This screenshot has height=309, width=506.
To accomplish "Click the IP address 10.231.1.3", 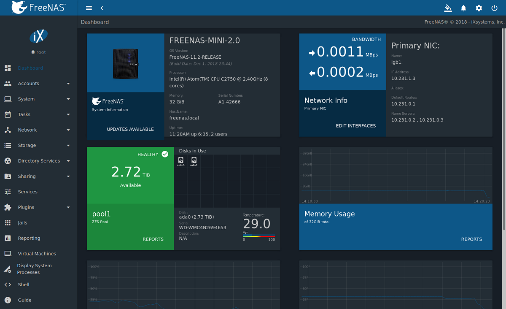I will pyautogui.click(x=403, y=79).
